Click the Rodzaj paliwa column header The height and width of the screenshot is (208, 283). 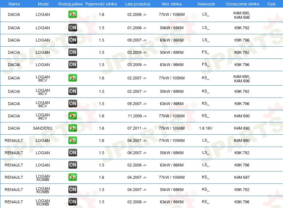click(70, 4)
